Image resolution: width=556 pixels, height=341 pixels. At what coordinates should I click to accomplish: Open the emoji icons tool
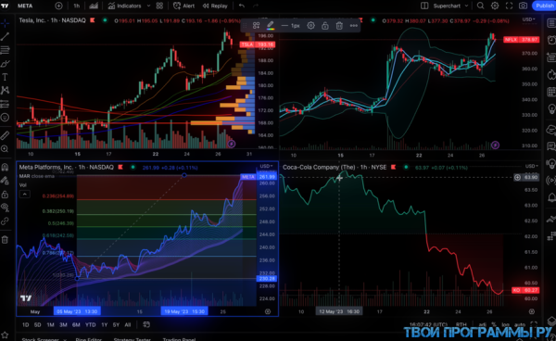(5, 118)
